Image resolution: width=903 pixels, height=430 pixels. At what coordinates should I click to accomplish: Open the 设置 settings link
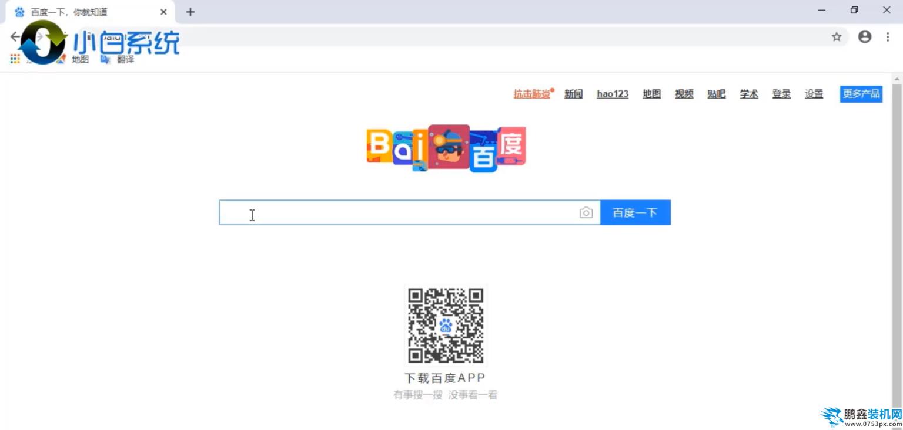(814, 94)
